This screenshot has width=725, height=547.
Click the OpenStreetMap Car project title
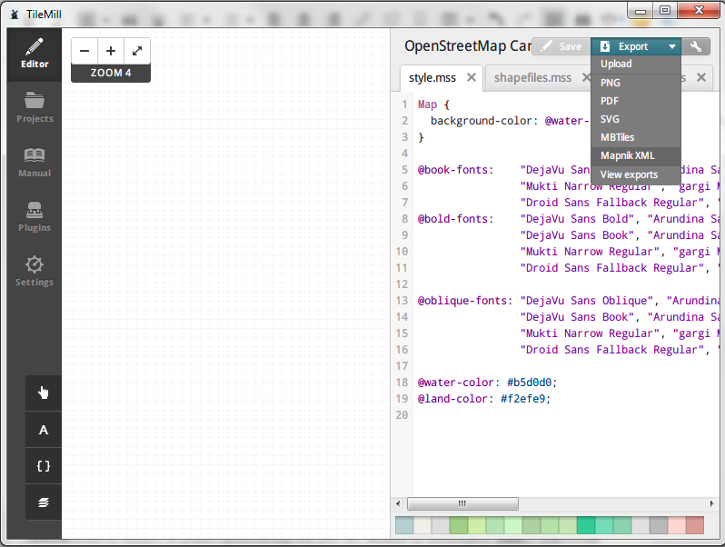pos(468,46)
